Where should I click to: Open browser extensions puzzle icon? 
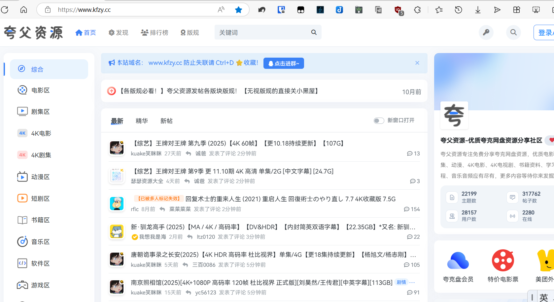pos(417,10)
